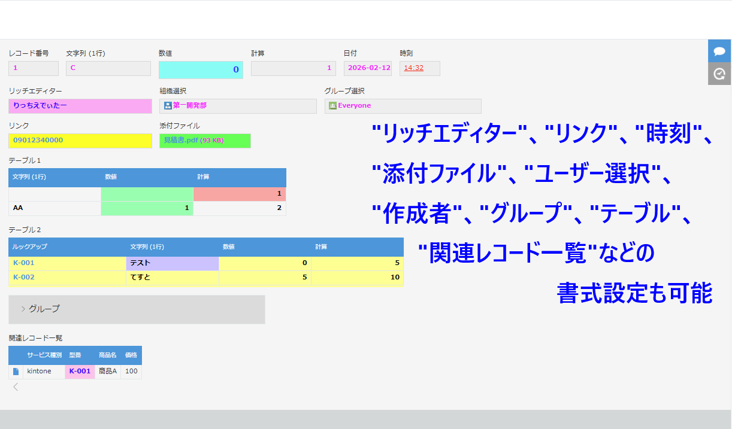732x429 pixels.
Task: Click previous page arrow under related records
Action: point(16,387)
